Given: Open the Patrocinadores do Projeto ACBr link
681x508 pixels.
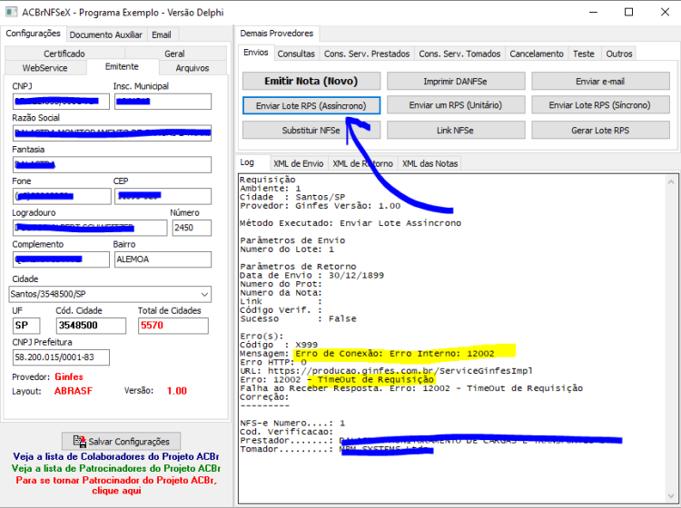Looking at the screenshot, I should point(116,468).
